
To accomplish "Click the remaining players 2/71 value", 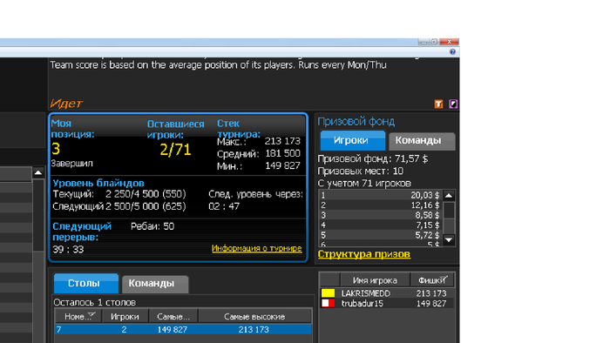I will click(x=175, y=150).
